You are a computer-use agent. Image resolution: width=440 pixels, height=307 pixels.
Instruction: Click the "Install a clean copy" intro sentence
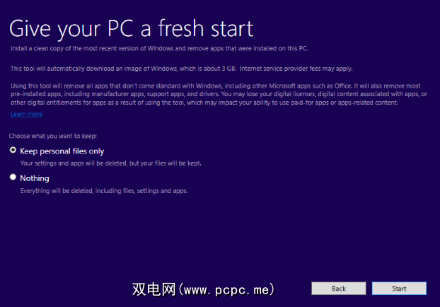158,48
